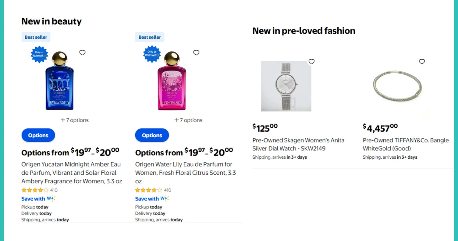
Task: Open Origen Water Lily Eau de Parfum title
Action: 185,173
